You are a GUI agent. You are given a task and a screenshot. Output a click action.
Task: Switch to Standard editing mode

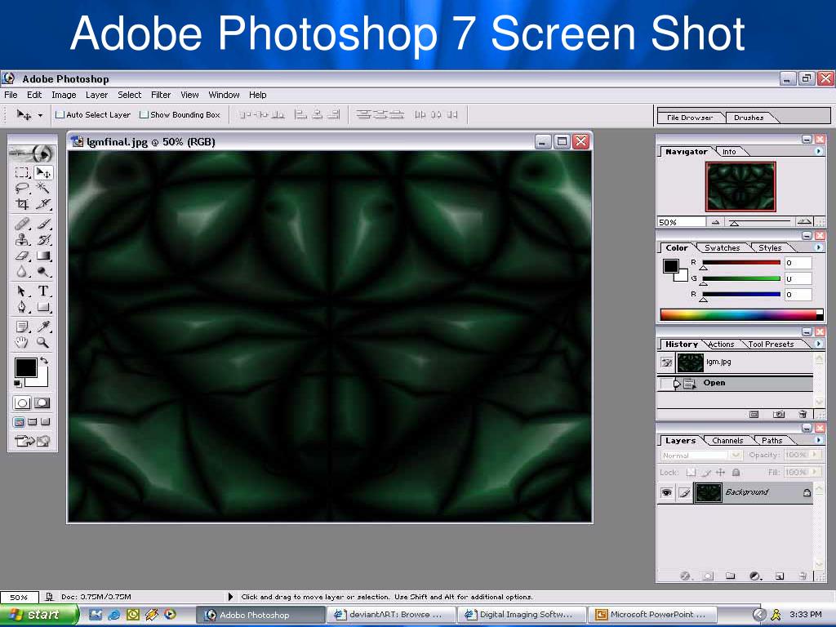coord(22,403)
